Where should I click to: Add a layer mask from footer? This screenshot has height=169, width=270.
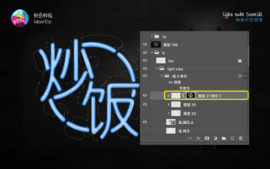pos(207,138)
